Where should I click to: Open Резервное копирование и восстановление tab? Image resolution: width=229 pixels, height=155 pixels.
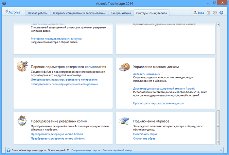pyautogui.click(x=79, y=13)
